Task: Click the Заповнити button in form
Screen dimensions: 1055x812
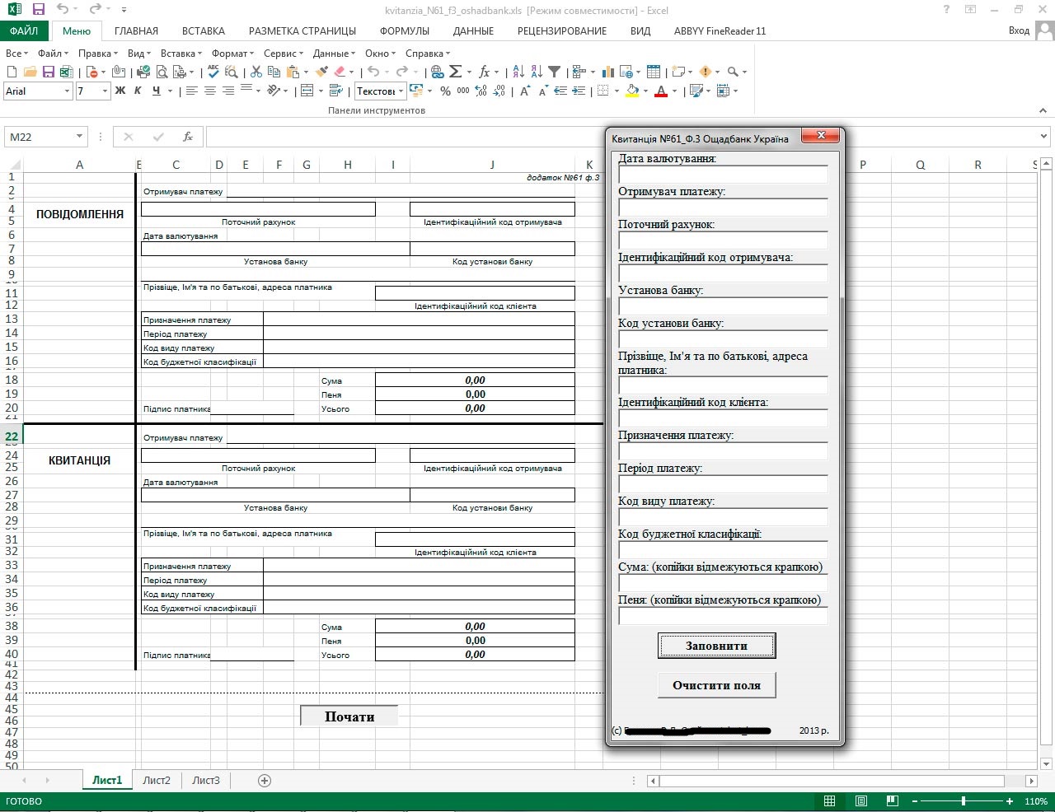Action: pos(716,646)
